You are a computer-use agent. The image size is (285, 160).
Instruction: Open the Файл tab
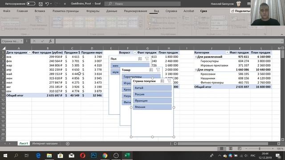click(7, 11)
